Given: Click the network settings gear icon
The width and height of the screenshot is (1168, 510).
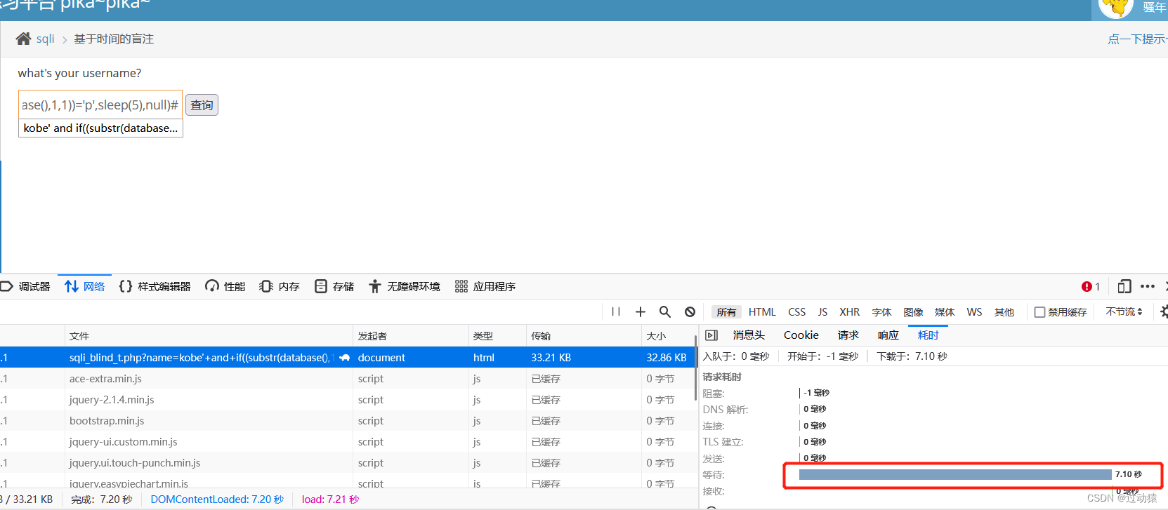Looking at the screenshot, I should coord(1164,311).
